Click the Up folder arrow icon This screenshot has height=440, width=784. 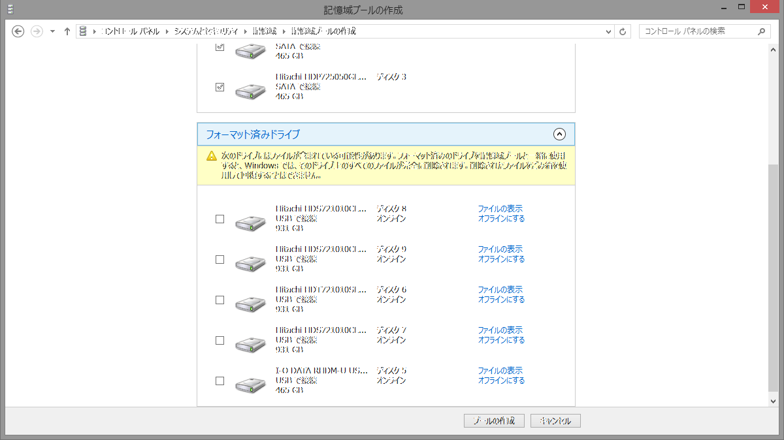point(67,31)
